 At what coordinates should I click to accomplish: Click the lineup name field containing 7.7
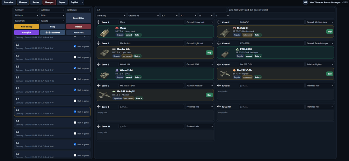[161, 10]
